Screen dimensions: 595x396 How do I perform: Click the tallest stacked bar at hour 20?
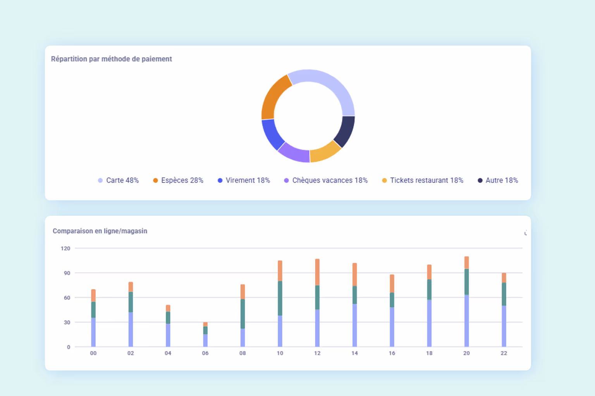pos(467,302)
